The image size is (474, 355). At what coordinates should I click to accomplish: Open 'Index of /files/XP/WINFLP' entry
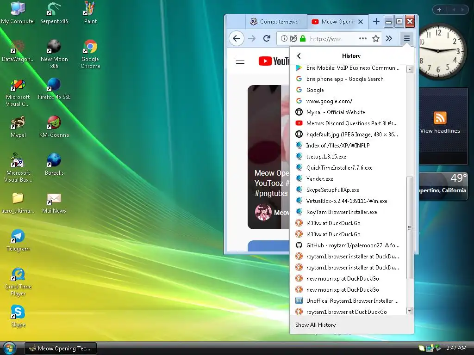tap(349, 146)
